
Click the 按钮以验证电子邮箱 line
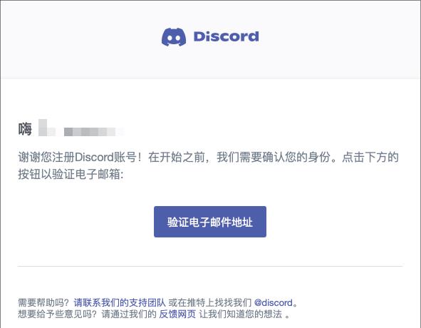click(71, 174)
